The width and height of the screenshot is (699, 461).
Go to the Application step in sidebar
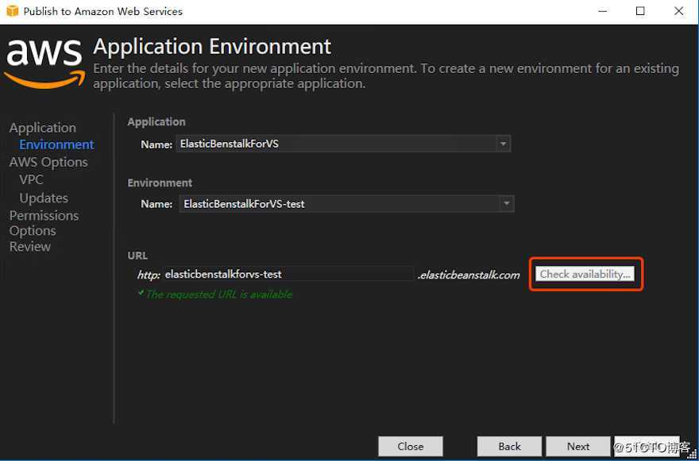43,128
